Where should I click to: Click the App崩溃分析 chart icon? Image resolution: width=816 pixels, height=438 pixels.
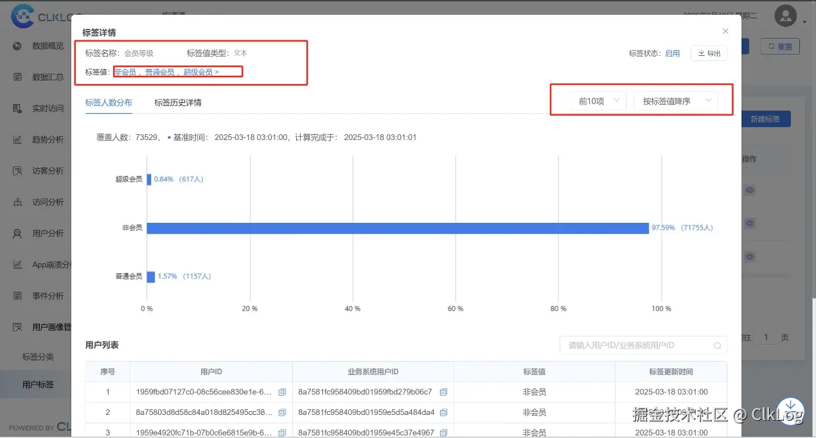[x=18, y=265]
